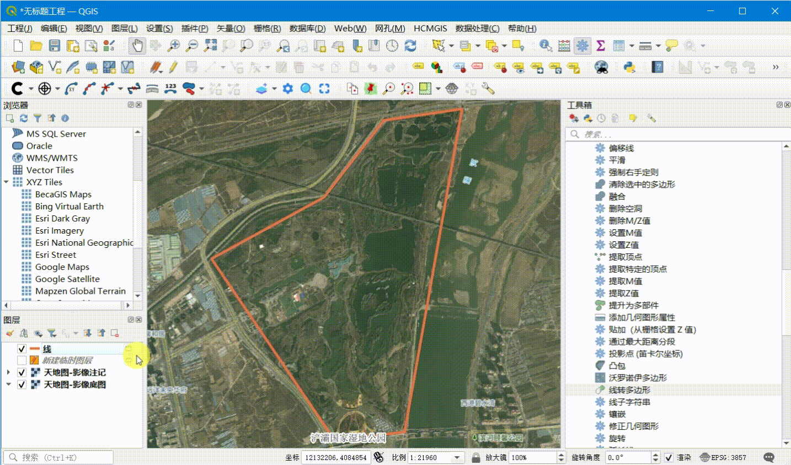The height and width of the screenshot is (465, 791).
Task: Toggle visibility of the 线 layer
Action: [x=22, y=349]
